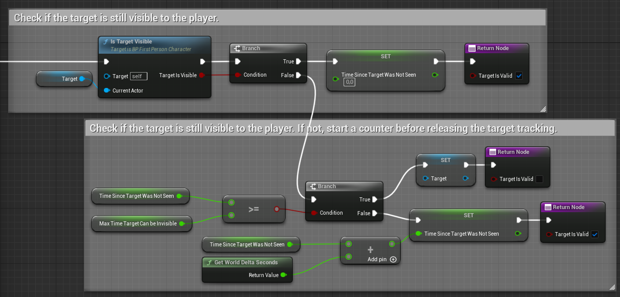This screenshot has width=620, height=297.
Task: Click False pin of the lower Branch node
Action: (375, 213)
